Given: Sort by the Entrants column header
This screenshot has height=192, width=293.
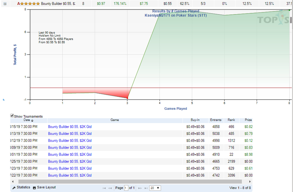Looking at the screenshot, I should tap(216, 120).
